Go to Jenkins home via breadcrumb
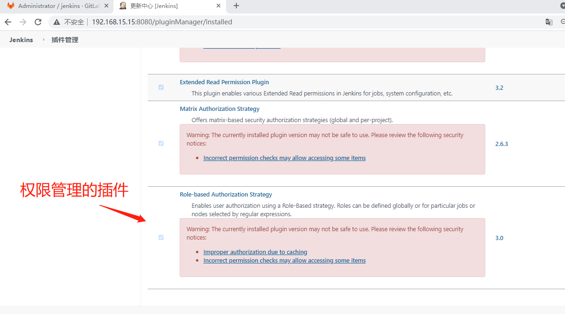Viewport: 565px width, 314px height. [x=21, y=40]
